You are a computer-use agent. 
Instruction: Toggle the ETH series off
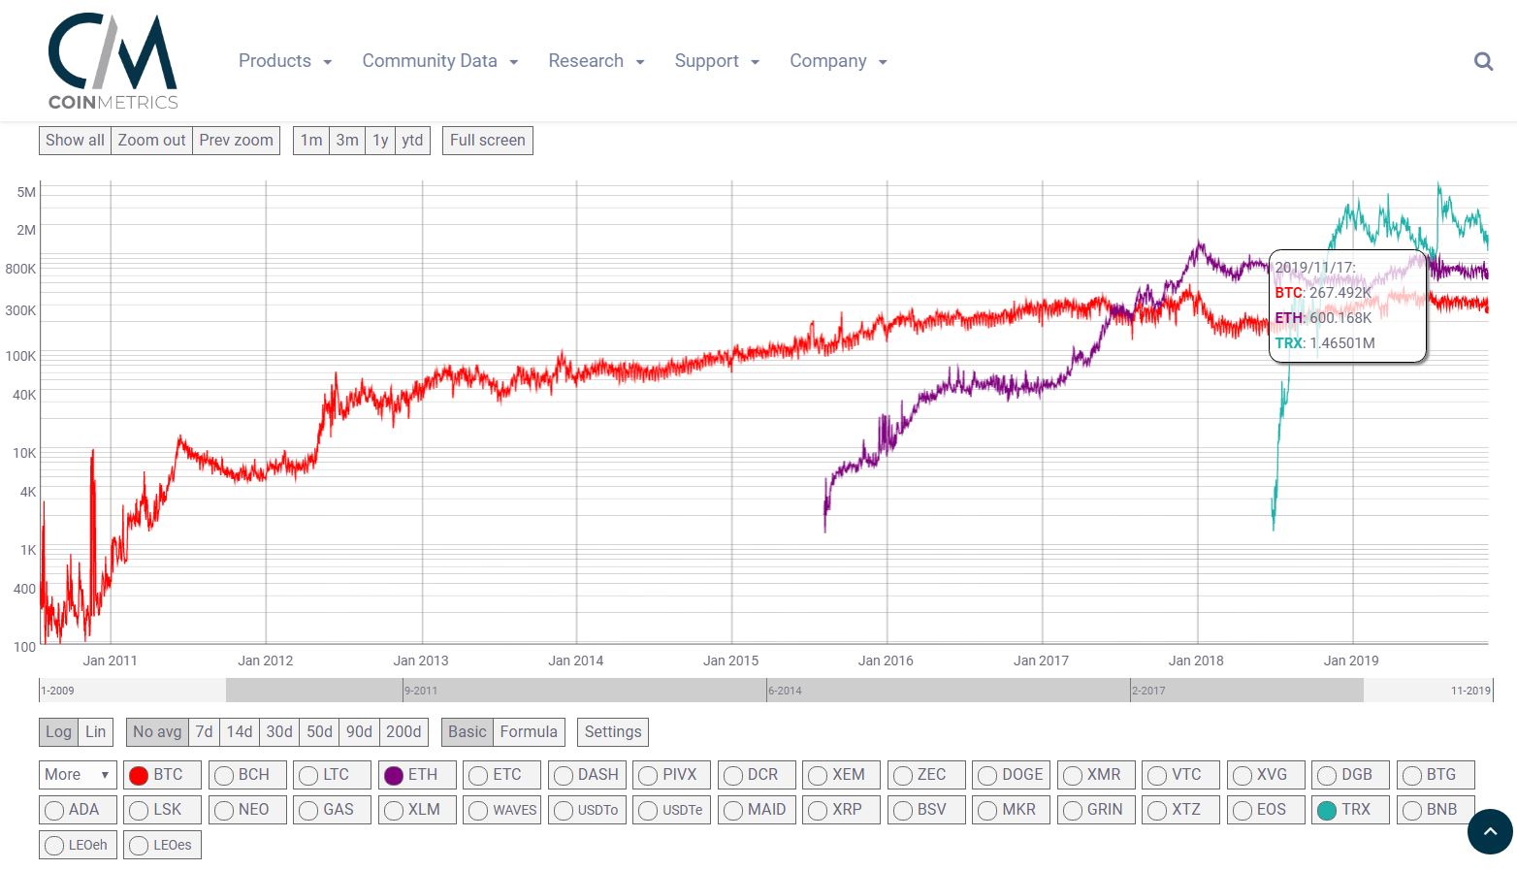(x=417, y=775)
